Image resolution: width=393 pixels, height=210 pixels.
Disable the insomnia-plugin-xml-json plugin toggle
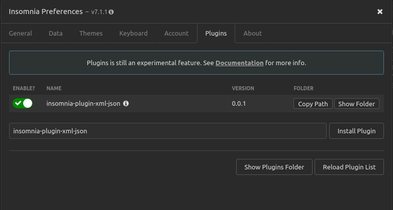click(x=23, y=103)
